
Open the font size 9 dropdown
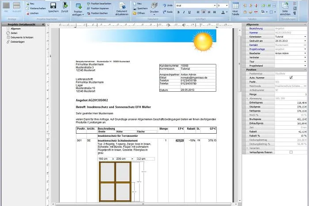click(227, 6)
